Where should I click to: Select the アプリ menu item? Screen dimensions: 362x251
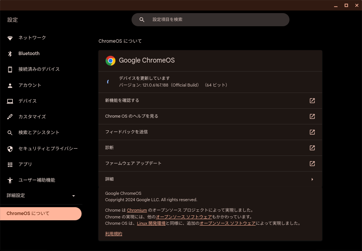click(x=41, y=164)
